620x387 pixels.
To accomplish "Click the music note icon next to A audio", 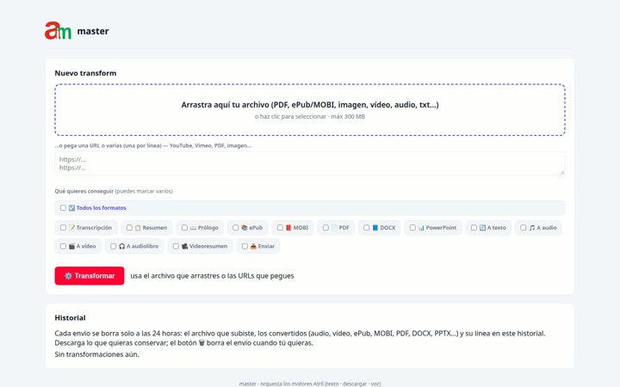I will tap(532, 228).
